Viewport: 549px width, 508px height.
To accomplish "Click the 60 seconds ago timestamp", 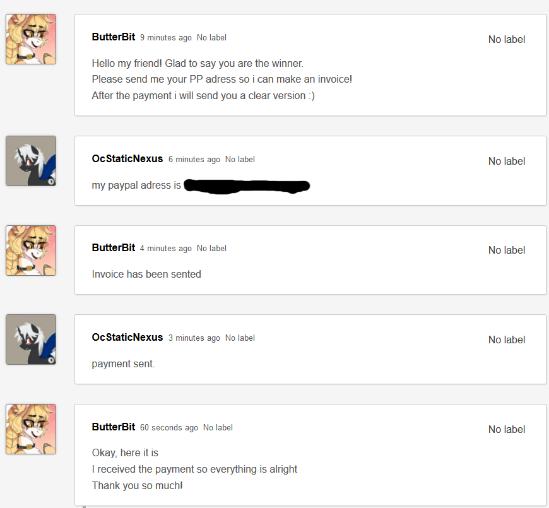I will (168, 427).
